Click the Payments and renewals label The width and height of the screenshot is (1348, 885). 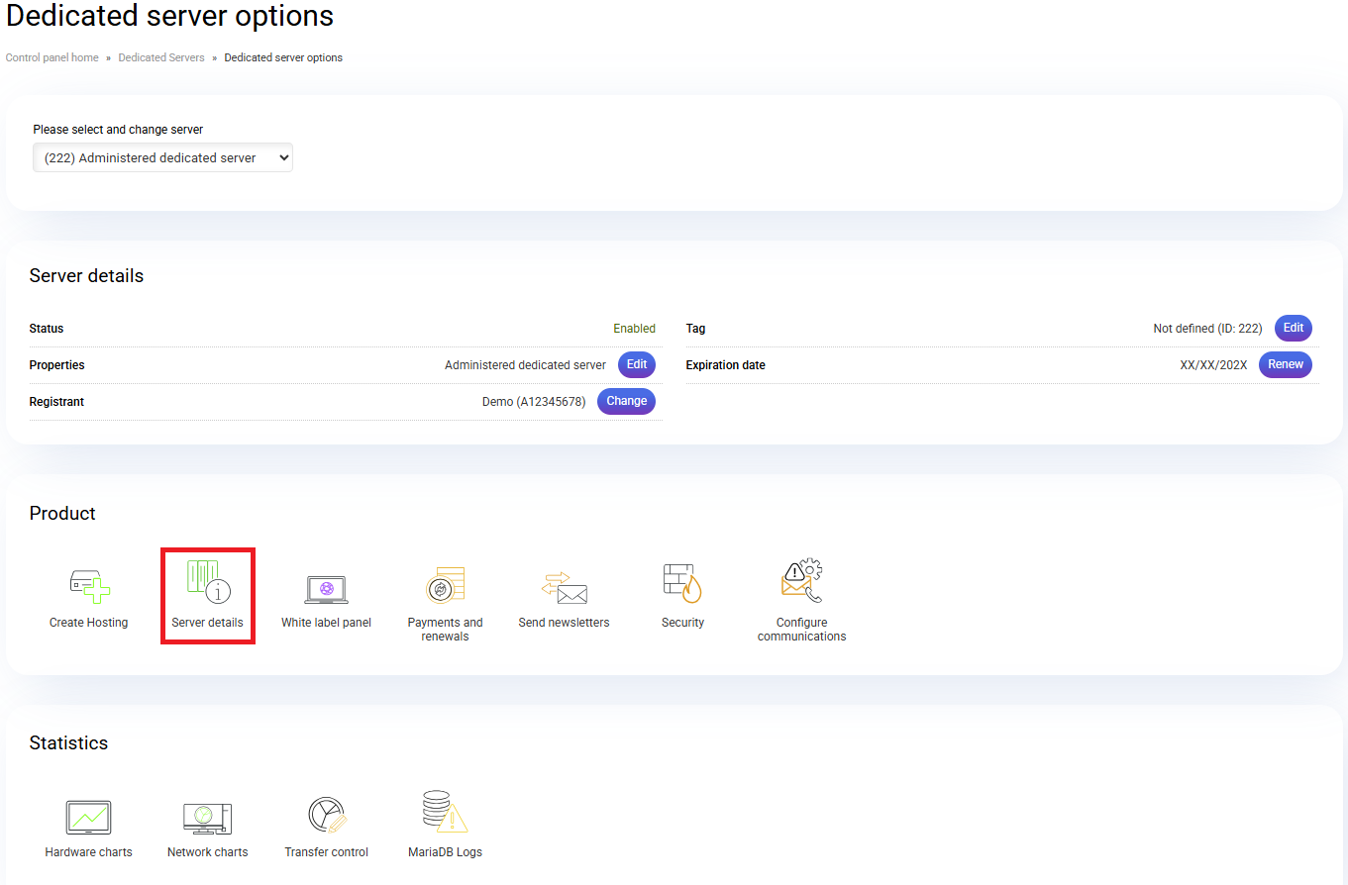[445, 630]
